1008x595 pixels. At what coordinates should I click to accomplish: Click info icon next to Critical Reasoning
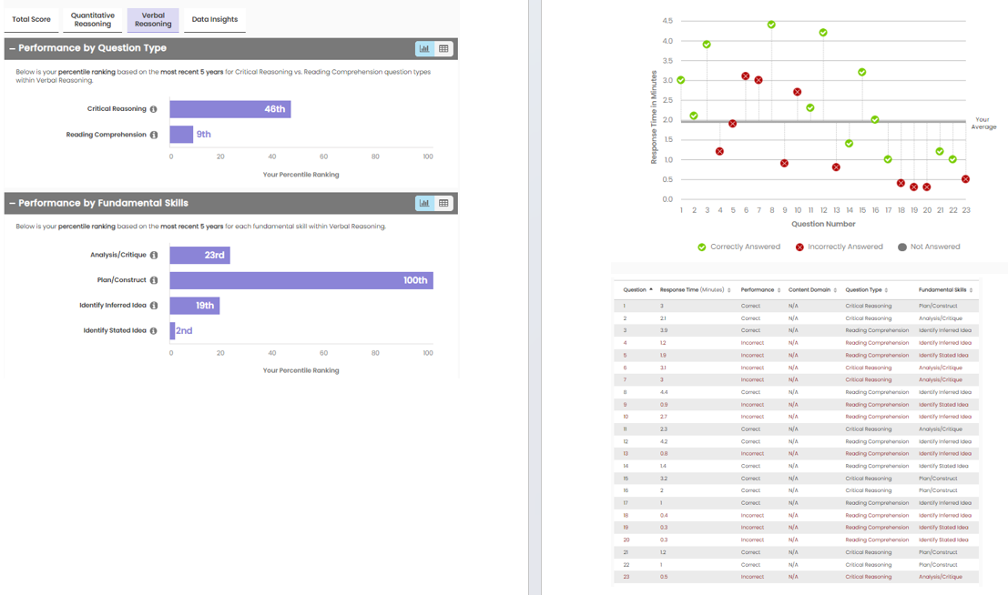coord(153,109)
